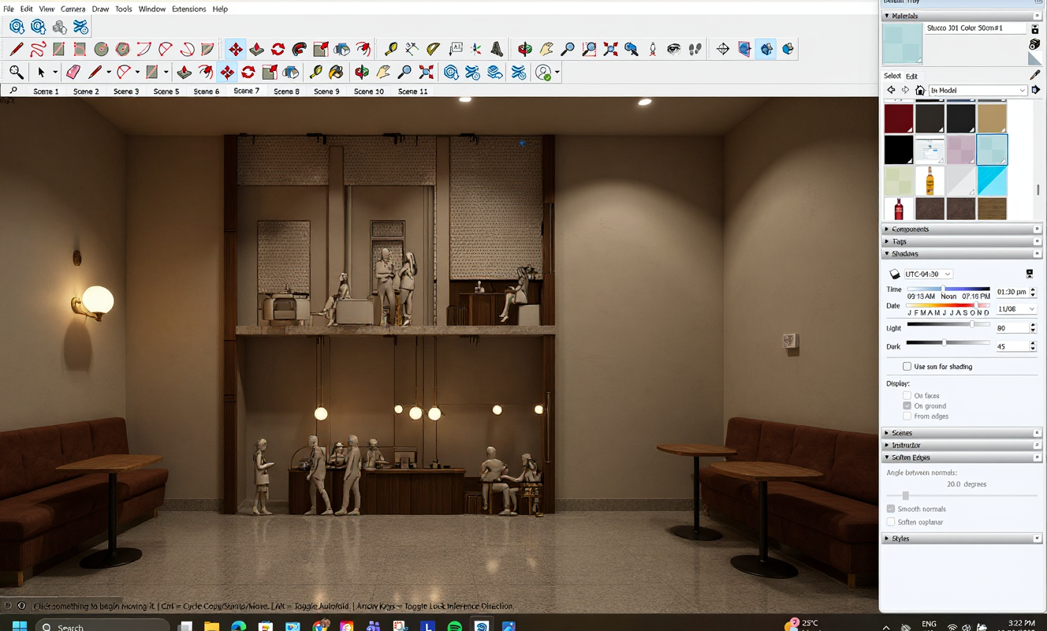
Task: Open the UTC-04:30 time zone dropdown
Action: (928, 274)
